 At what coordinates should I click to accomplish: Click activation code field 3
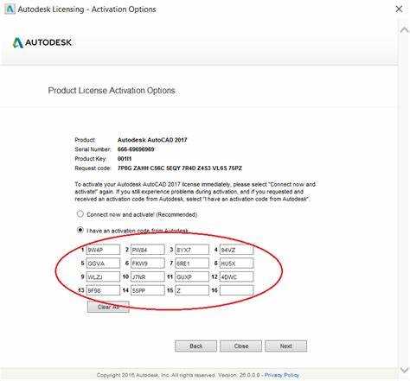(192, 250)
